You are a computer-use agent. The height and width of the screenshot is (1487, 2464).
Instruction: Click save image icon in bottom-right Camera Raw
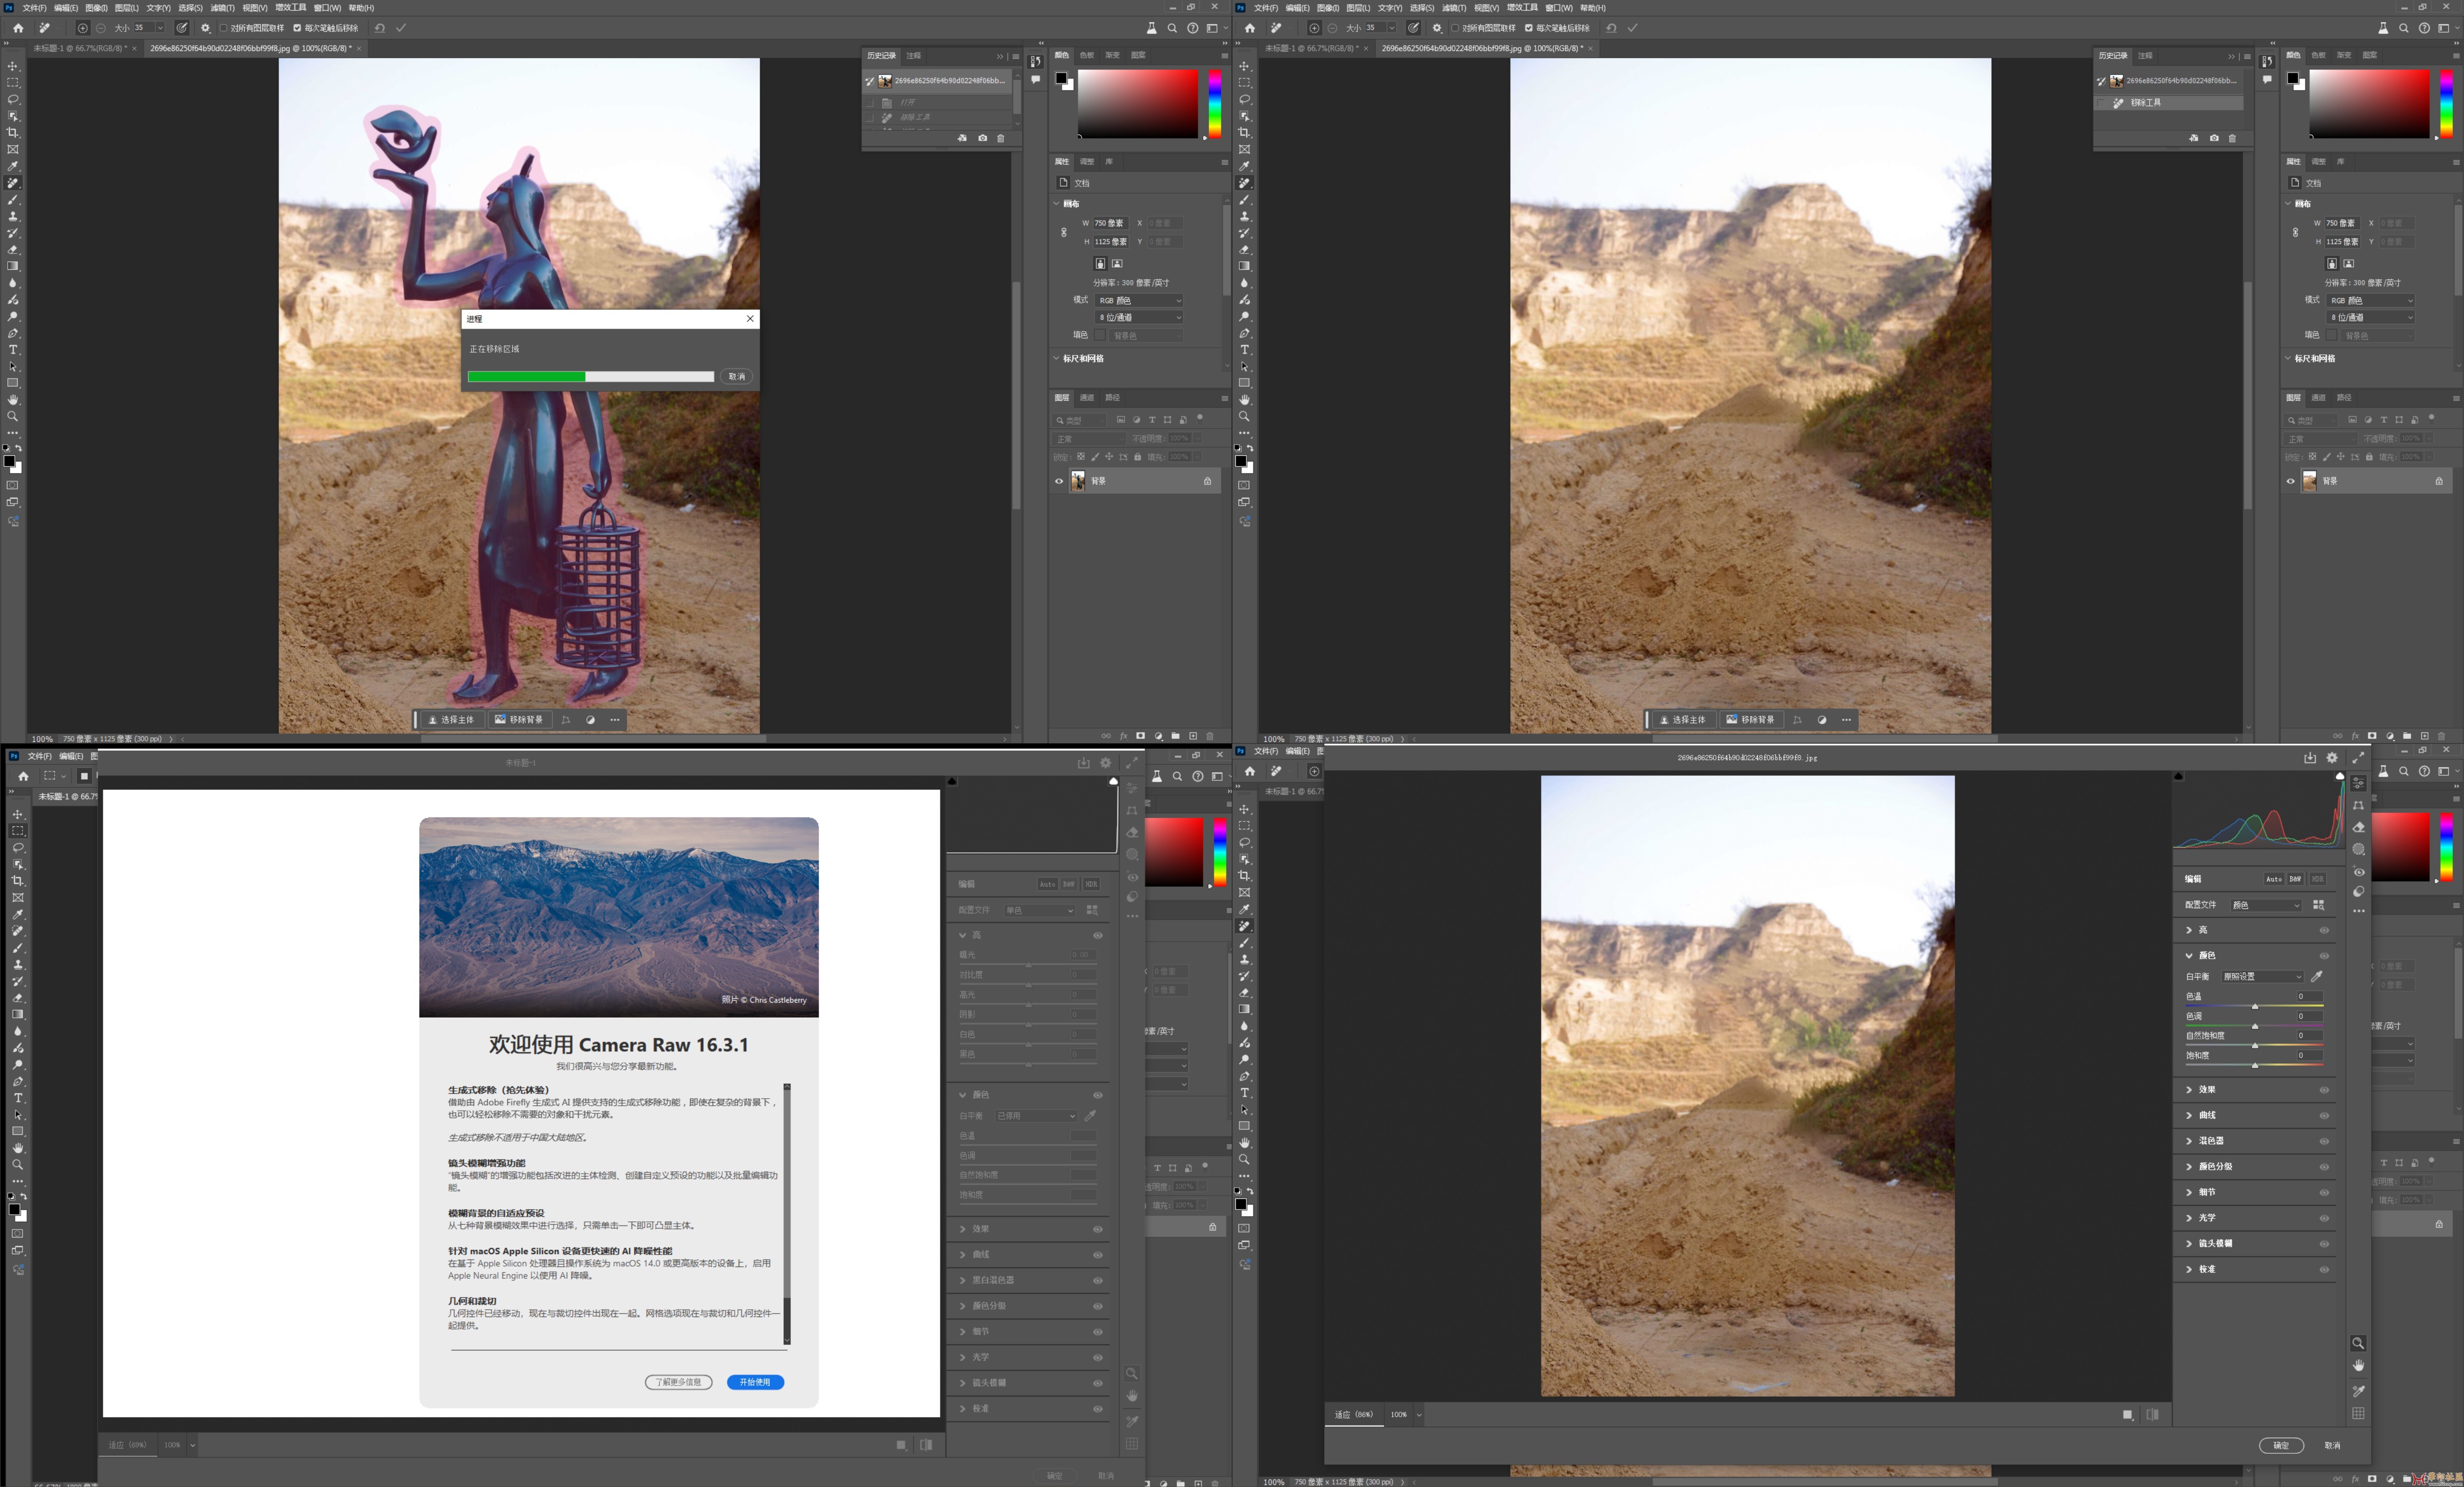(x=2310, y=758)
